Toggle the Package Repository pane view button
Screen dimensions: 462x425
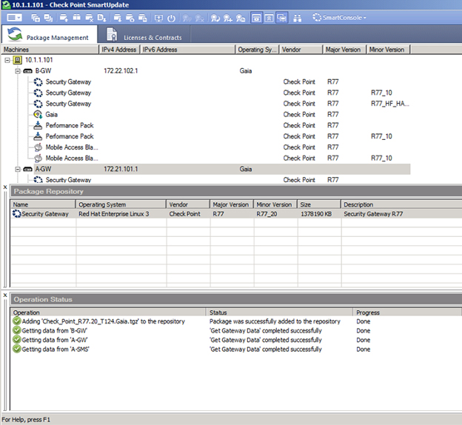[256, 18]
